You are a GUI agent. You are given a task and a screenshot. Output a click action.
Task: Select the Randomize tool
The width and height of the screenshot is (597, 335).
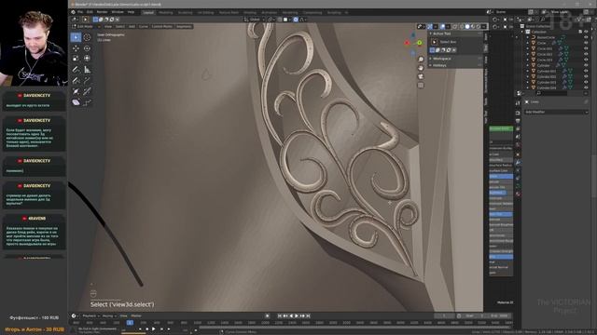[87, 102]
